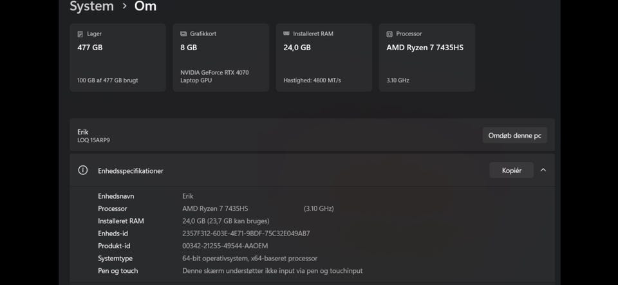Image resolution: width=618 pixels, height=285 pixels.
Task: Select the Enheds-id value
Action: [246, 234]
